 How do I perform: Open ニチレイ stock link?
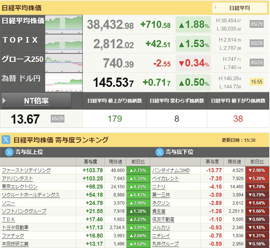tap(161, 236)
